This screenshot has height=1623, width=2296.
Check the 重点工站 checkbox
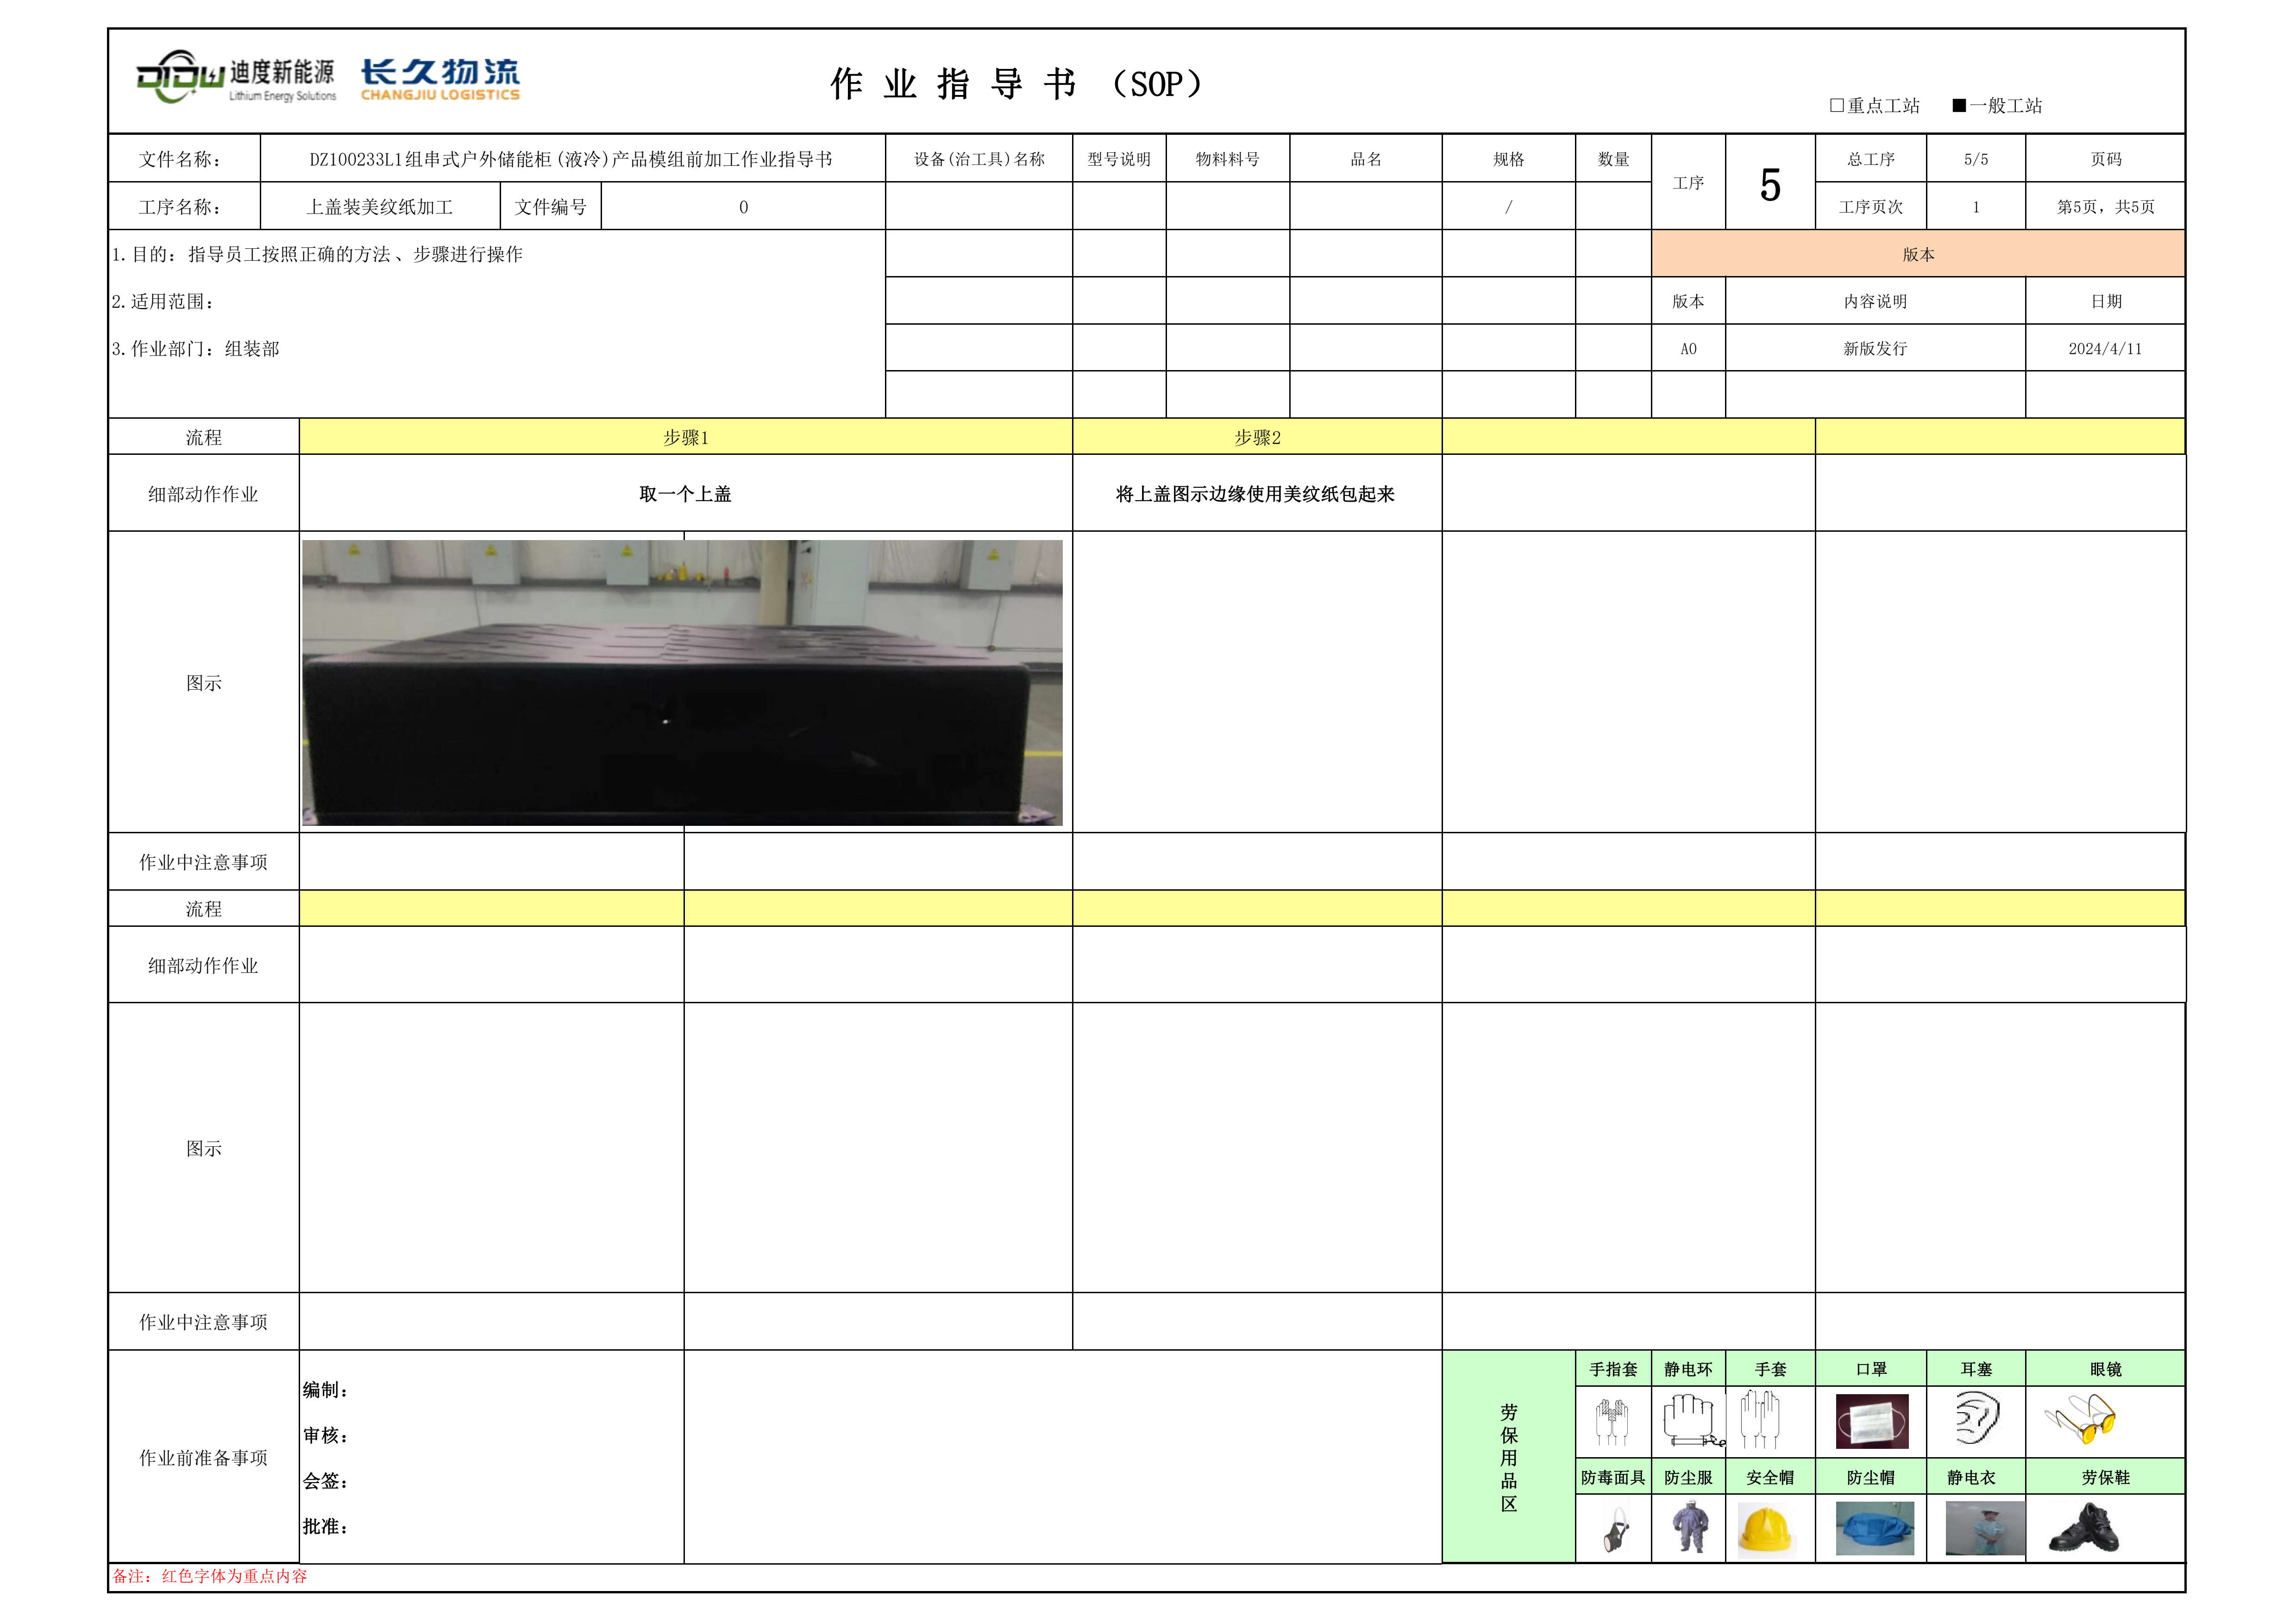coord(1837,105)
